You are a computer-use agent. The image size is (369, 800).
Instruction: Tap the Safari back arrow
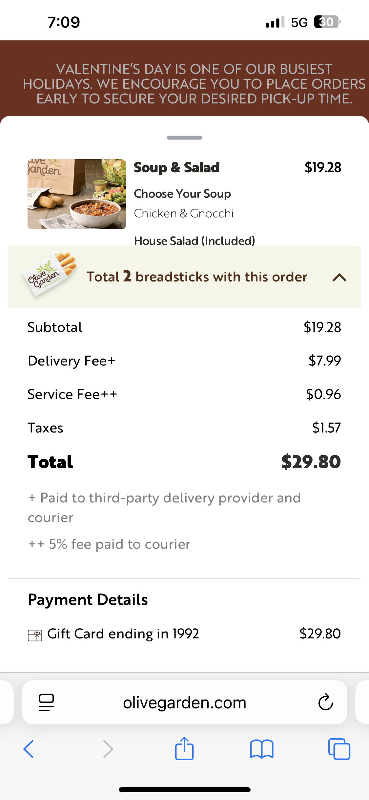(x=29, y=749)
